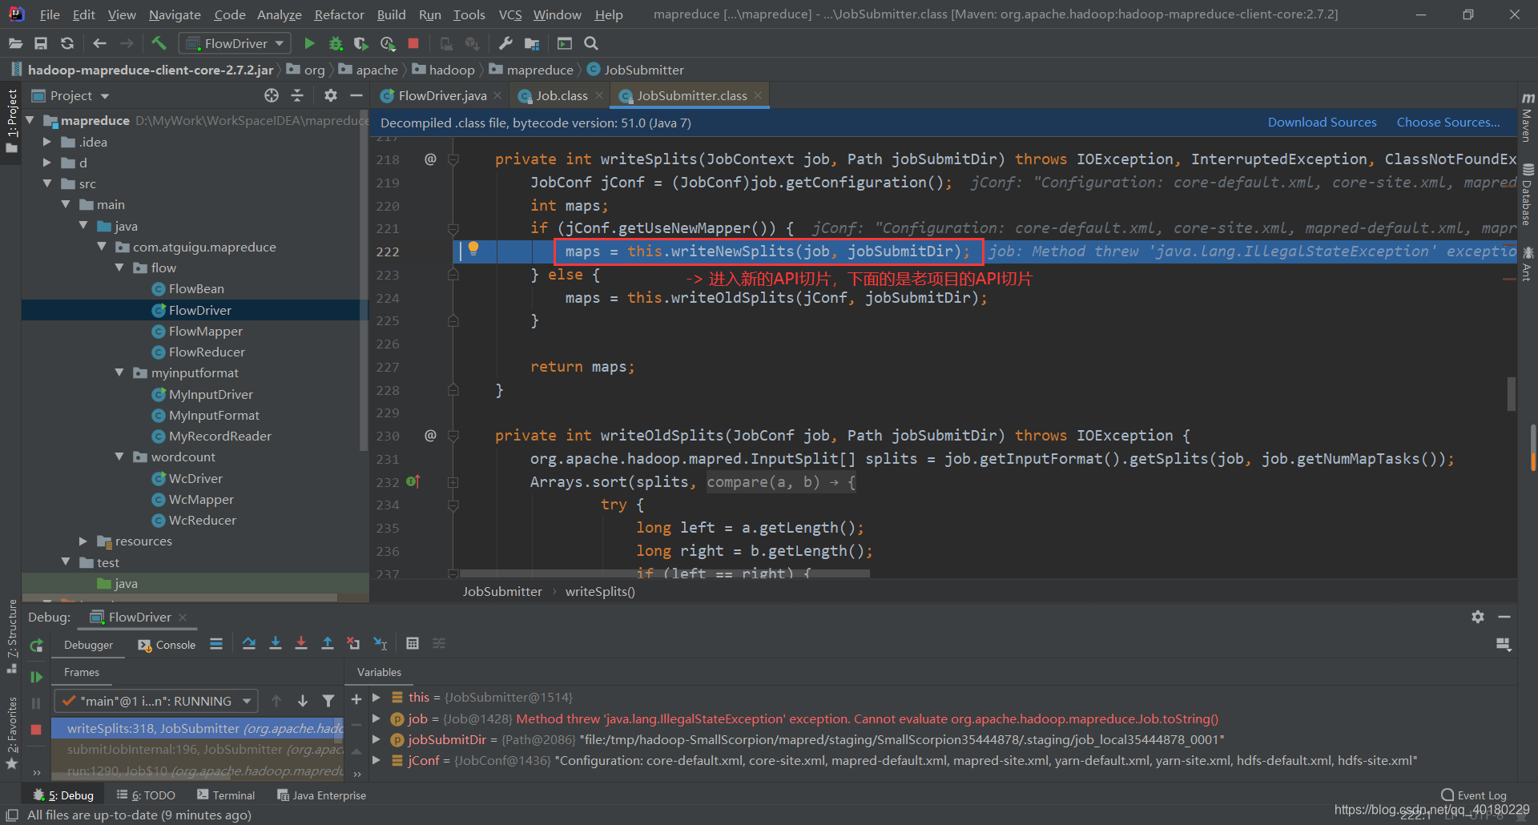Start debugging with the bug icon
Viewport: 1538px width, 825px height.
[336, 43]
